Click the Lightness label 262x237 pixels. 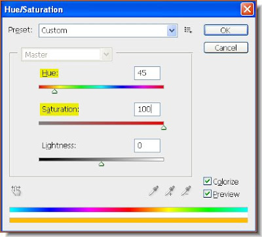59,146
